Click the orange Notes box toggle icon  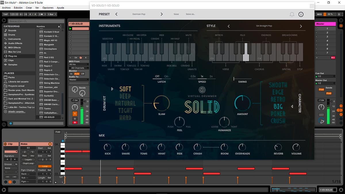click(50, 144)
